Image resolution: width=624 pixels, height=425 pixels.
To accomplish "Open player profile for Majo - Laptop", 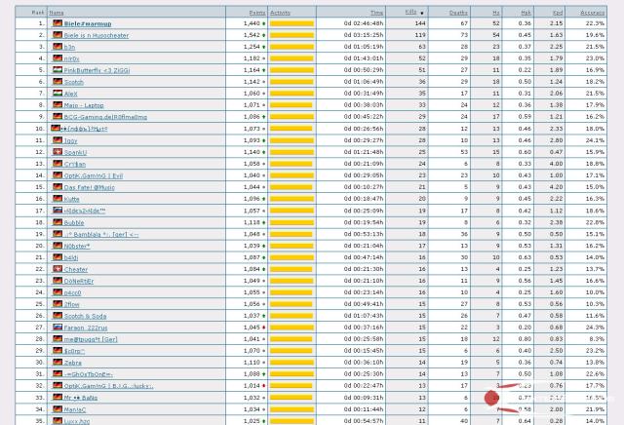I will click(83, 105).
